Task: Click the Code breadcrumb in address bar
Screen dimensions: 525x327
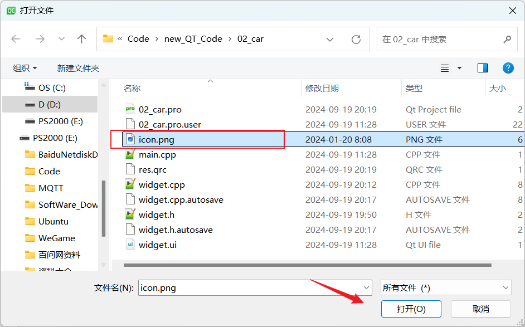Action: tap(138, 39)
